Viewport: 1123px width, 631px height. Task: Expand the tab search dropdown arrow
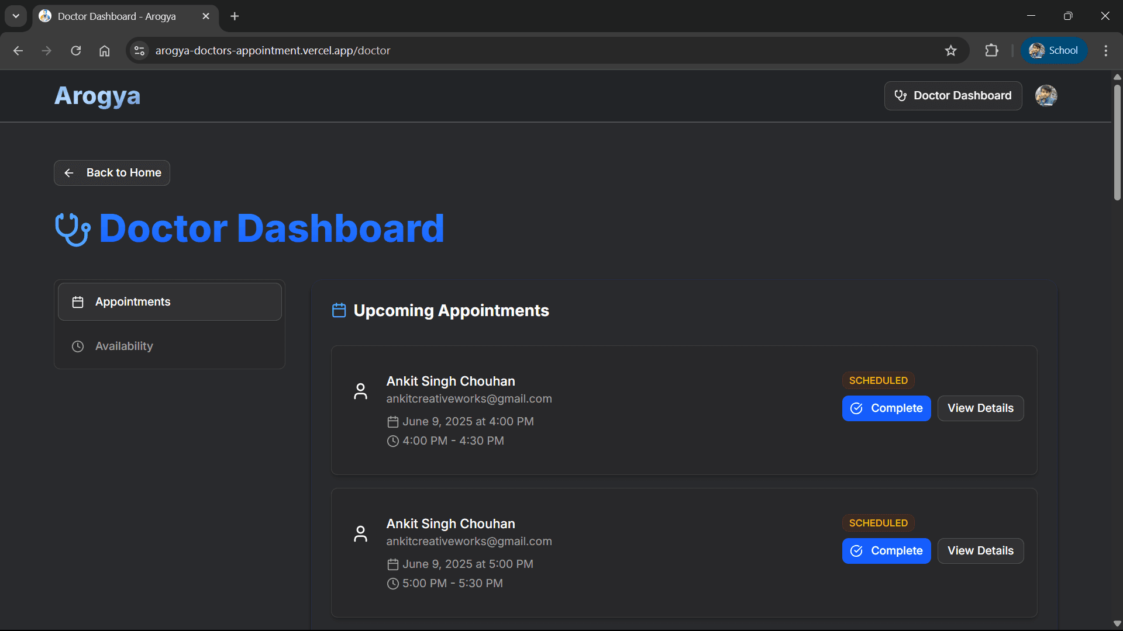(x=16, y=16)
